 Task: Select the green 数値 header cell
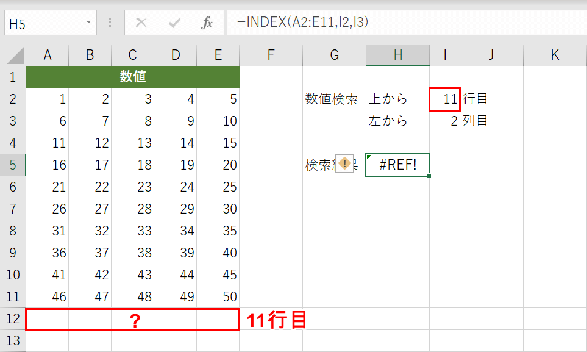pyautogui.click(x=132, y=77)
